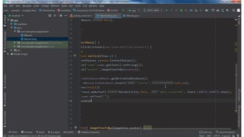Viewport: 244px width, 137px height.
Task: Close the MainActivity.java tab
Action: (119, 16)
